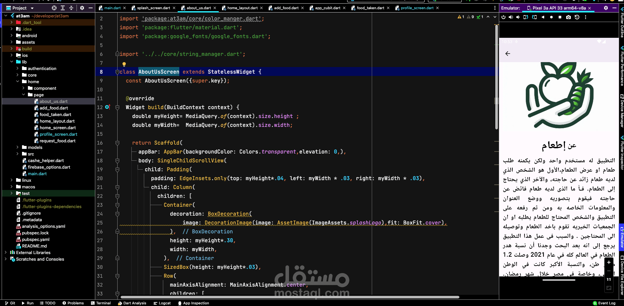Rotate the emulator right

(534, 17)
